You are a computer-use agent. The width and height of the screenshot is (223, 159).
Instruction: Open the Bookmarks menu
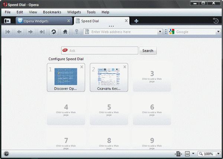tap(52, 12)
